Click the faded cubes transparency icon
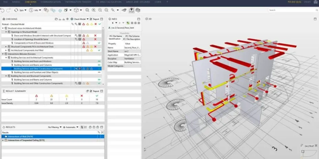Viewport: 319px width, 159px height. click(x=53, y=10)
